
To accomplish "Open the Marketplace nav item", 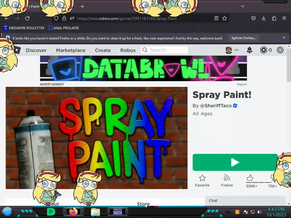I will click(71, 50).
